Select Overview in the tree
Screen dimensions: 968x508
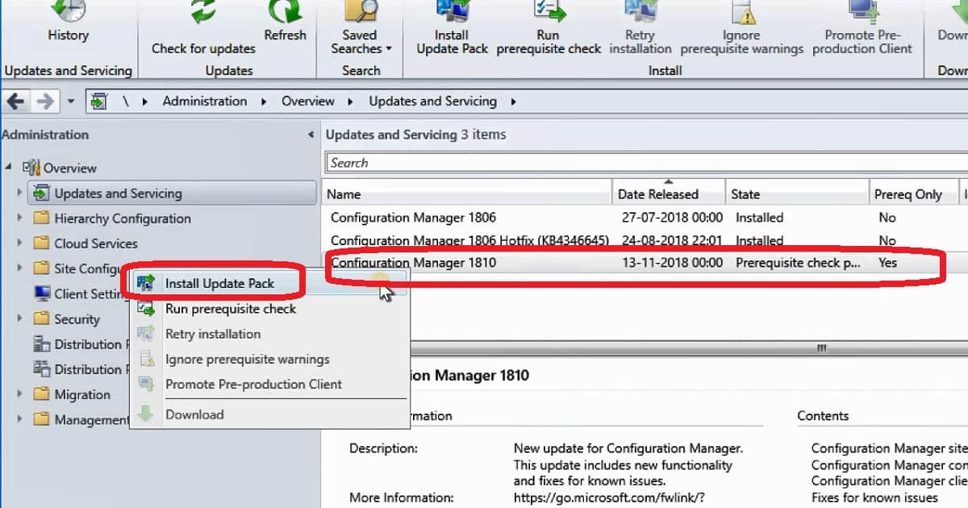point(69,168)
